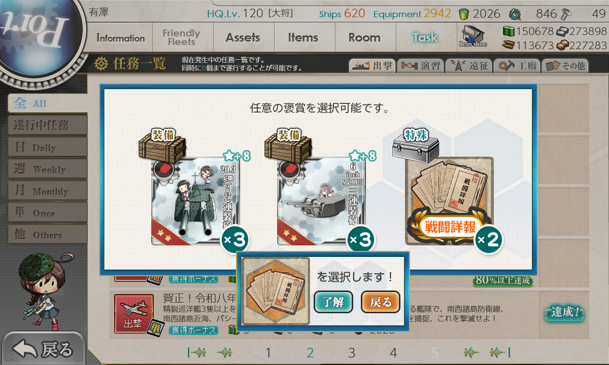Confirm selection with the 了解 button
Viewport: 609px width, 365px height.
coord(333,303)
